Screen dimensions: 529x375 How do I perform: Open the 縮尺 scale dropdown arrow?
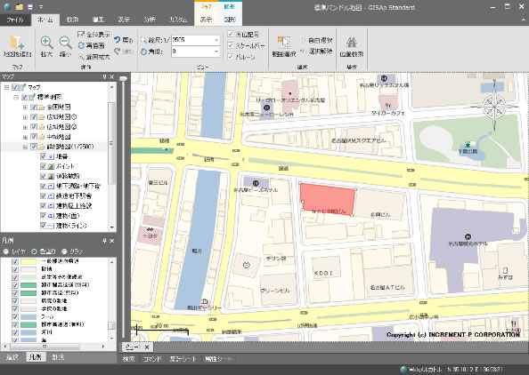(x=216, y=40)
